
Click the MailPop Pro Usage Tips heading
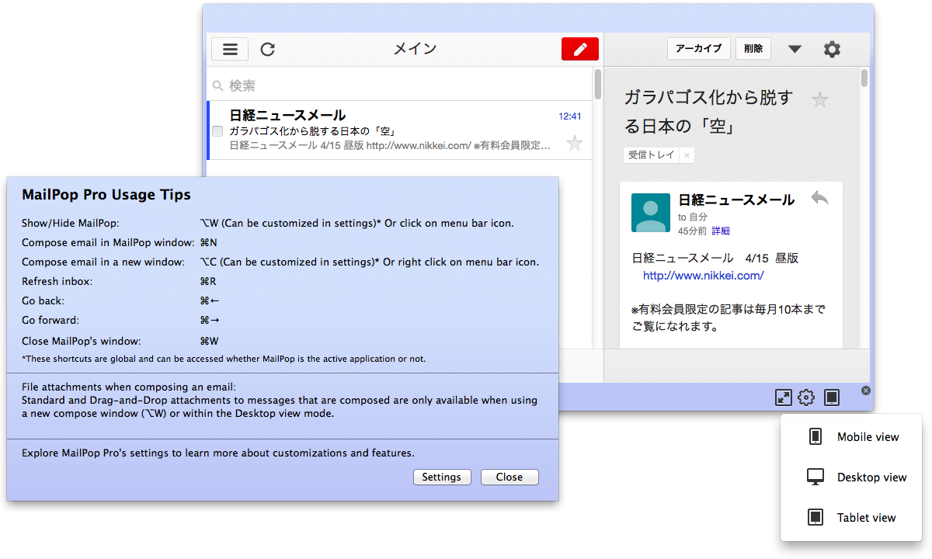coord(106,195)
